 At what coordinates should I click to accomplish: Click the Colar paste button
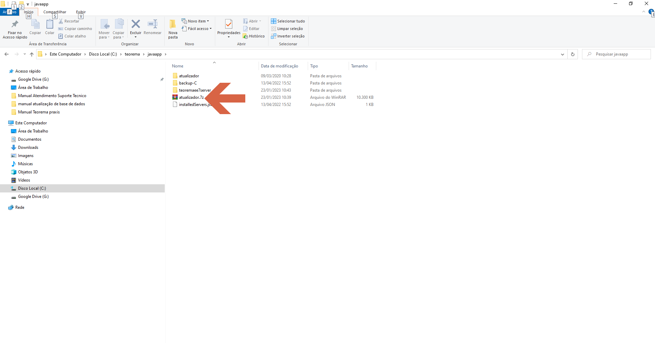point(49,27)
